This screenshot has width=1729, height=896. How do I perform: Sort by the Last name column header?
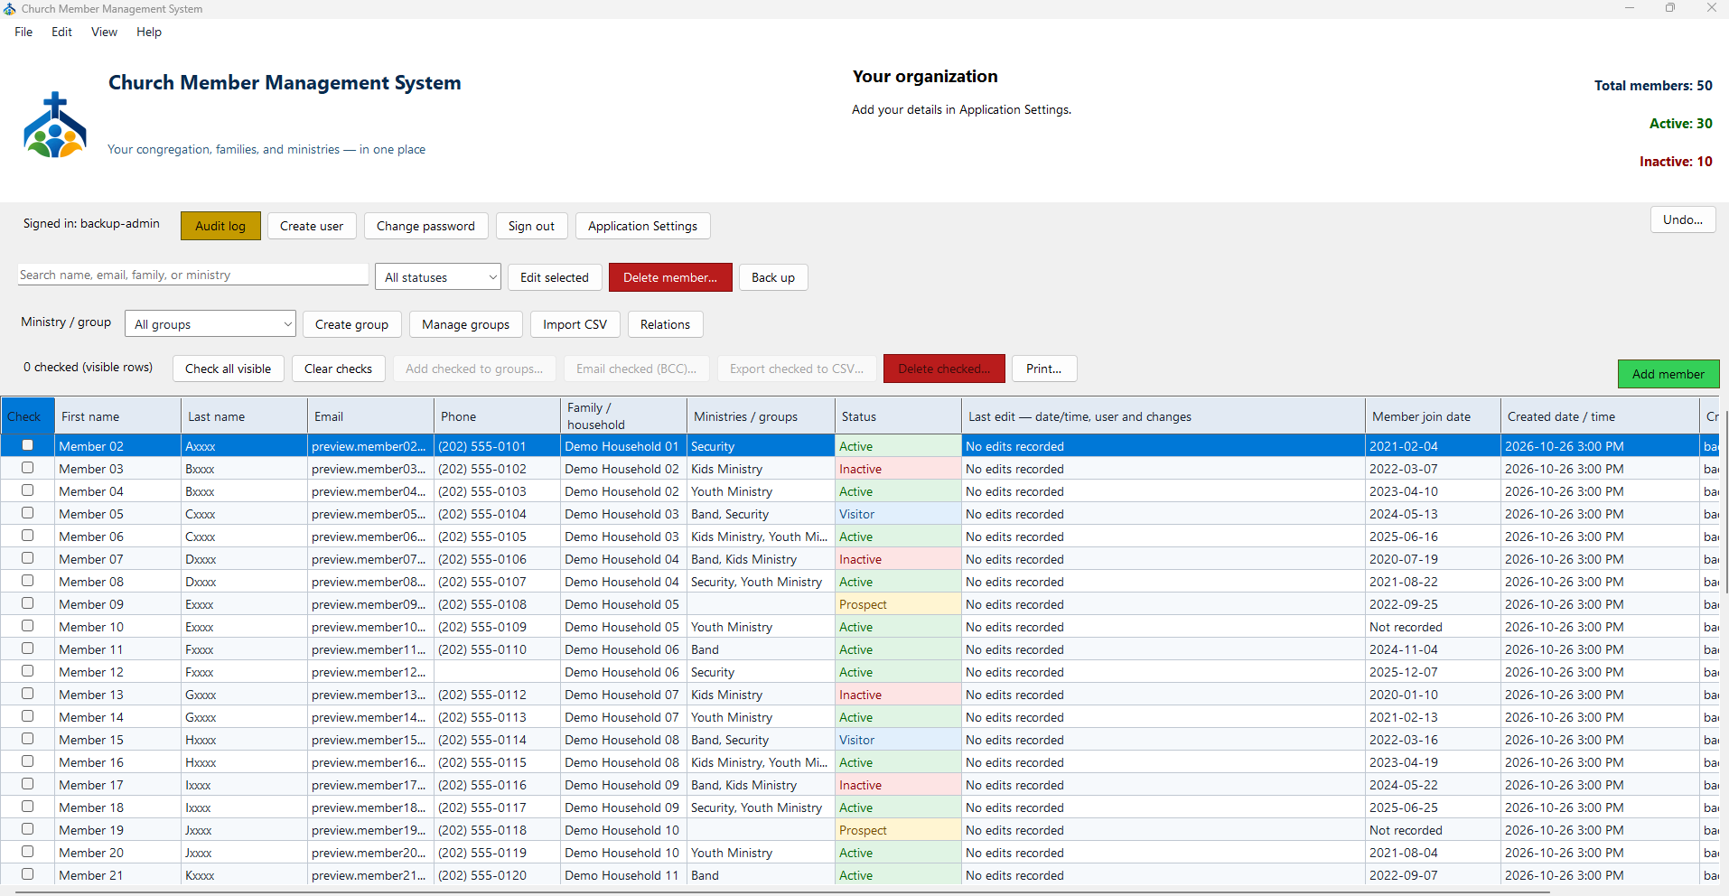tap(244, 416)
